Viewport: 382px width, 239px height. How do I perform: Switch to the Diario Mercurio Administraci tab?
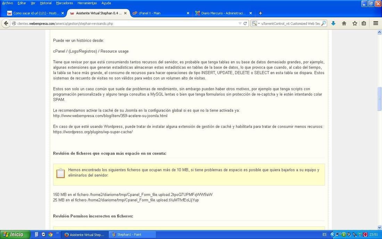pyautogui.click(x=223, y=13)
